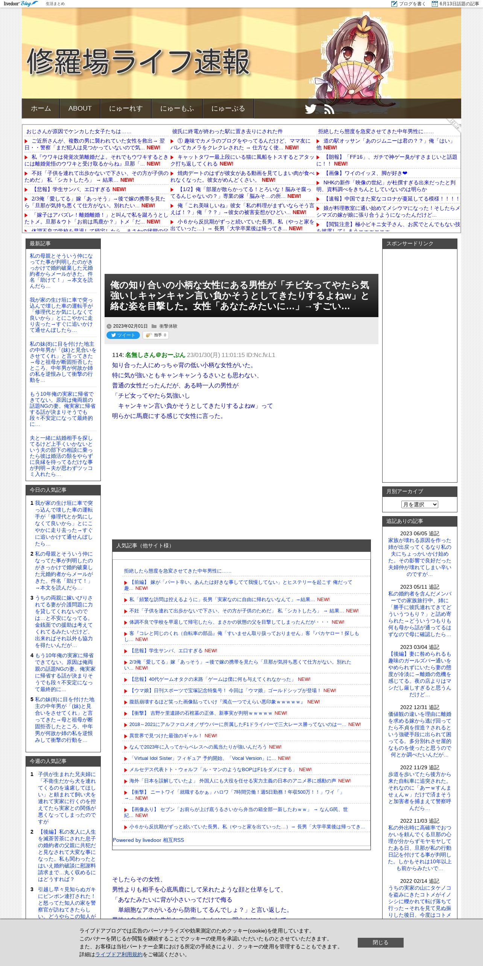
Task: Close the cookie banner with 閉じる
Action: tap(380, 942)
